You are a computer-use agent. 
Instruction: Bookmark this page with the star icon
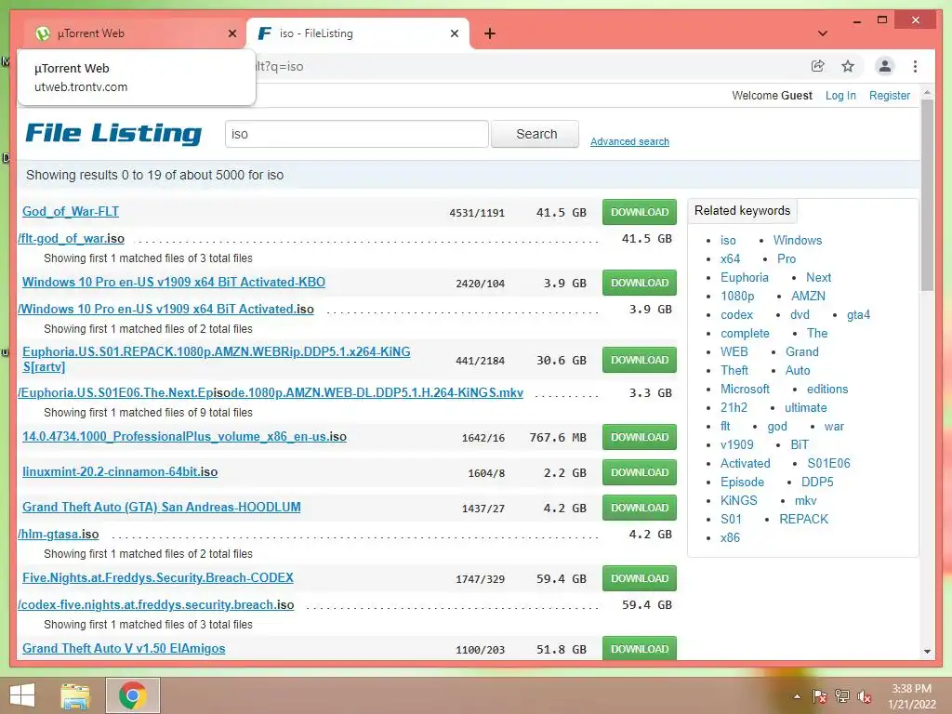point(848,66)
